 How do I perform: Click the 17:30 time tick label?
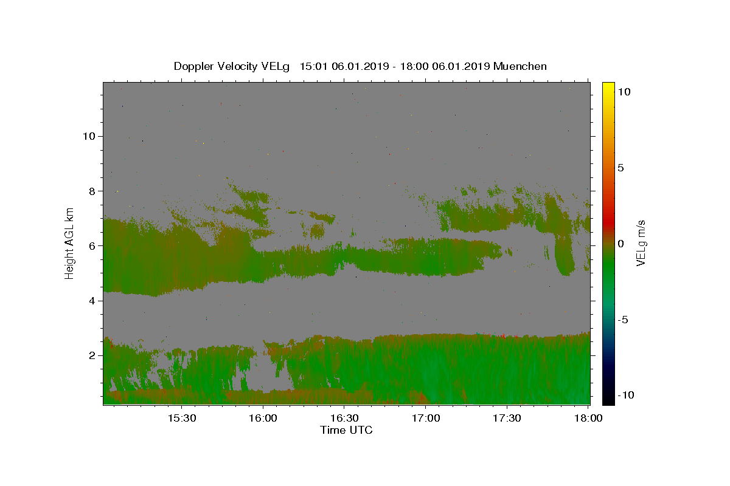click(x=507, y=418)
